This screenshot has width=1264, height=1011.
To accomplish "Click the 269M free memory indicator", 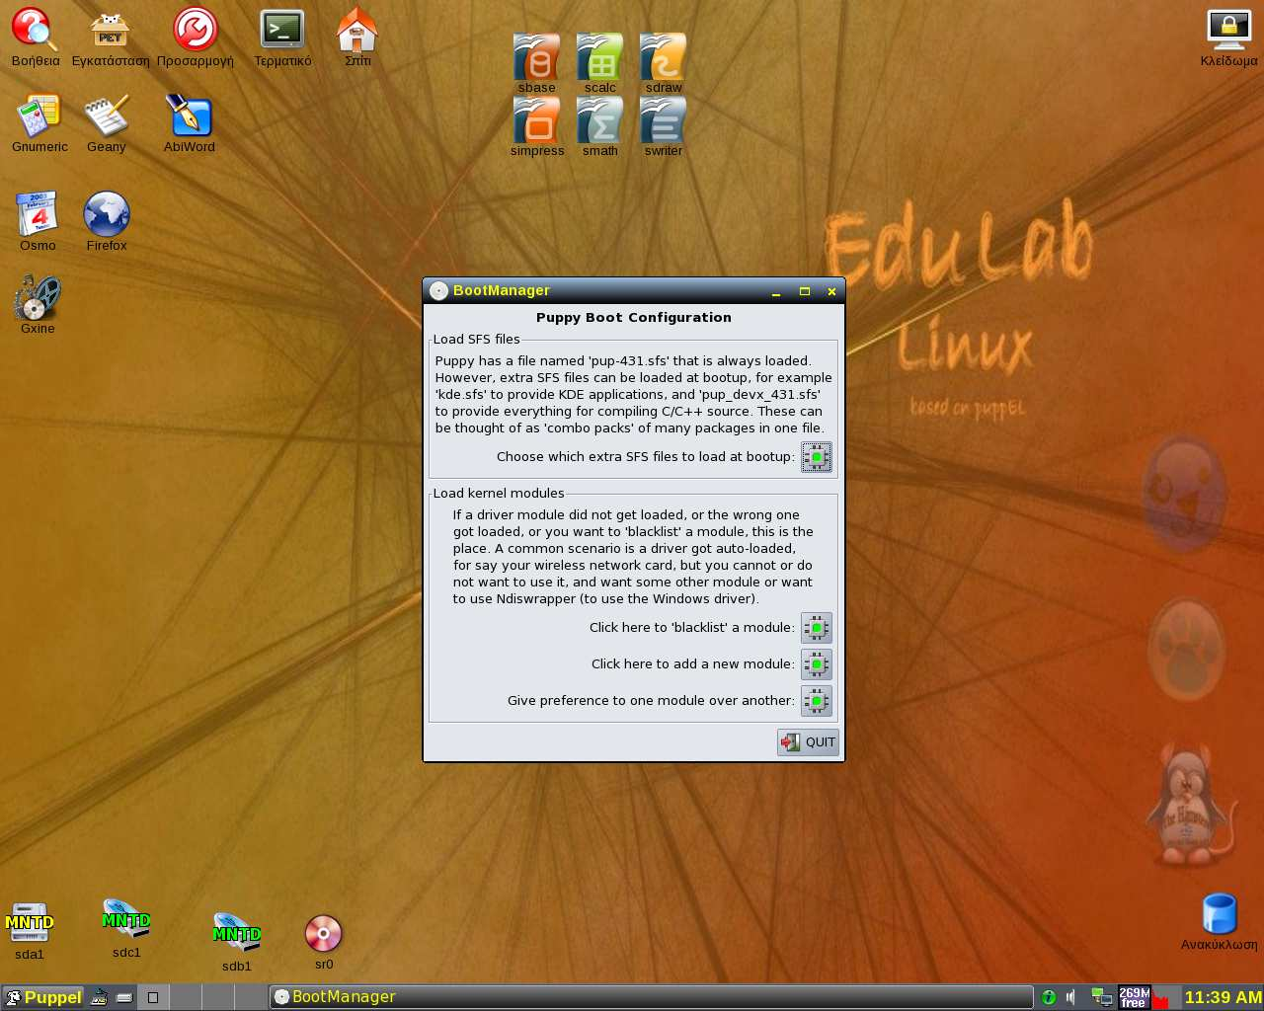I will coord(1134,997).
